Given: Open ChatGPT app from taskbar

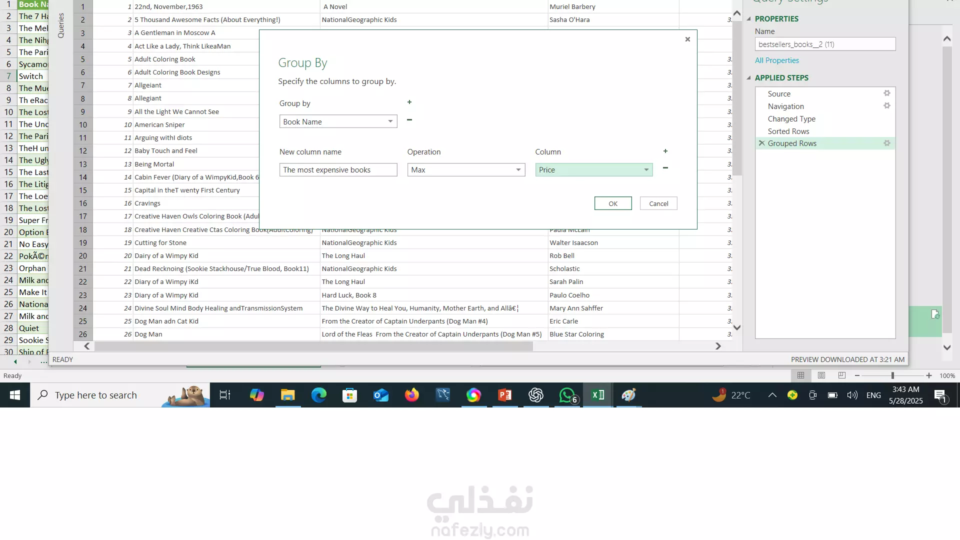Looking at the screenshot, I should tap(535, 395).
